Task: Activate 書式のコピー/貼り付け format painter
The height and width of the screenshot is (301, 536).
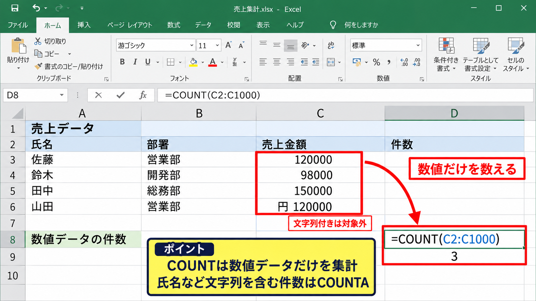Action: click(x=69, y=66)
